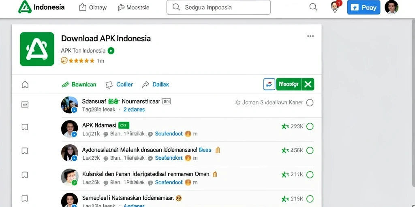Click the card icon left of Sdansuat row
The image size is (415, 207).
tap(25, 105)
